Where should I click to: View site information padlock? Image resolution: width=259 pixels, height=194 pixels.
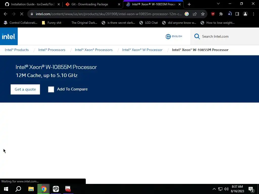[x=32, y=14]
